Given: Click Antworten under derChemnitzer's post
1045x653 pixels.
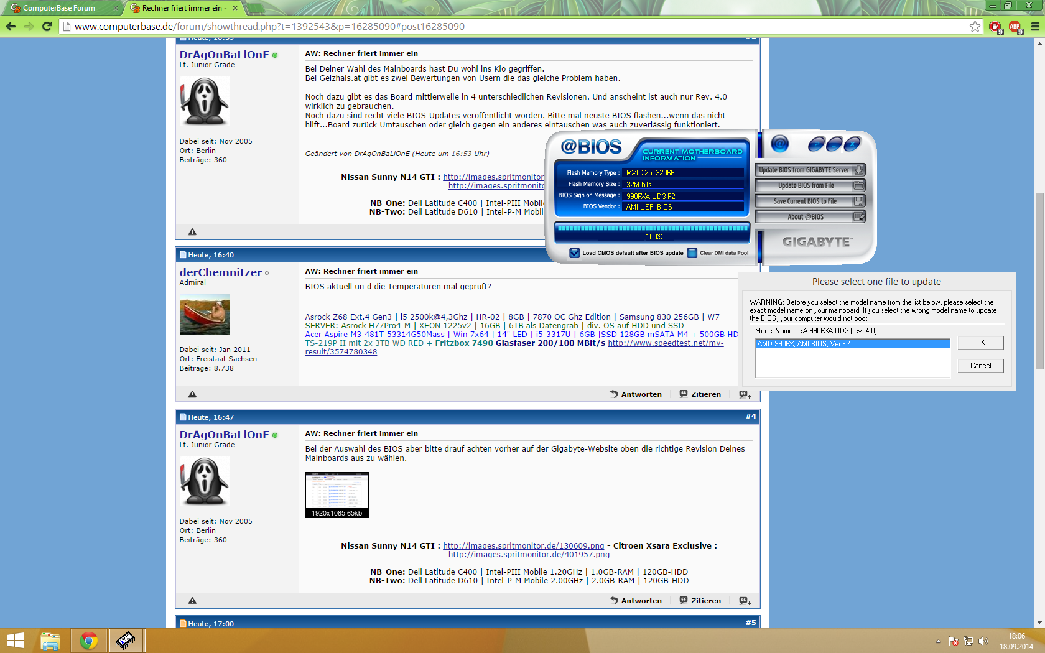Looking at the screenshot, I should click(x=636, y=394).
